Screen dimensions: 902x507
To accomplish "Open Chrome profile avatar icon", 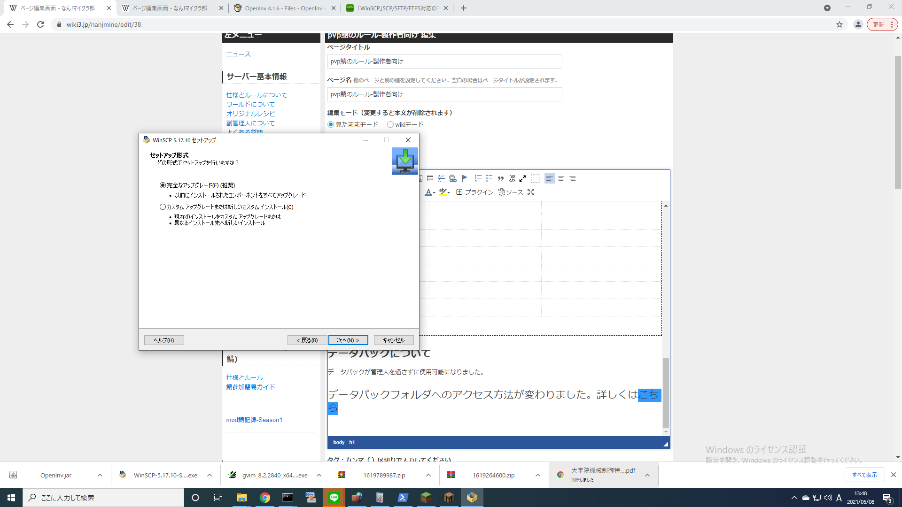I will (858, 24).
